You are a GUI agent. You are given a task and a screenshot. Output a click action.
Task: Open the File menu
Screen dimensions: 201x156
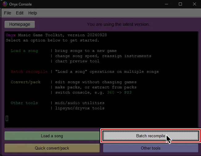(x=8, y=13)
